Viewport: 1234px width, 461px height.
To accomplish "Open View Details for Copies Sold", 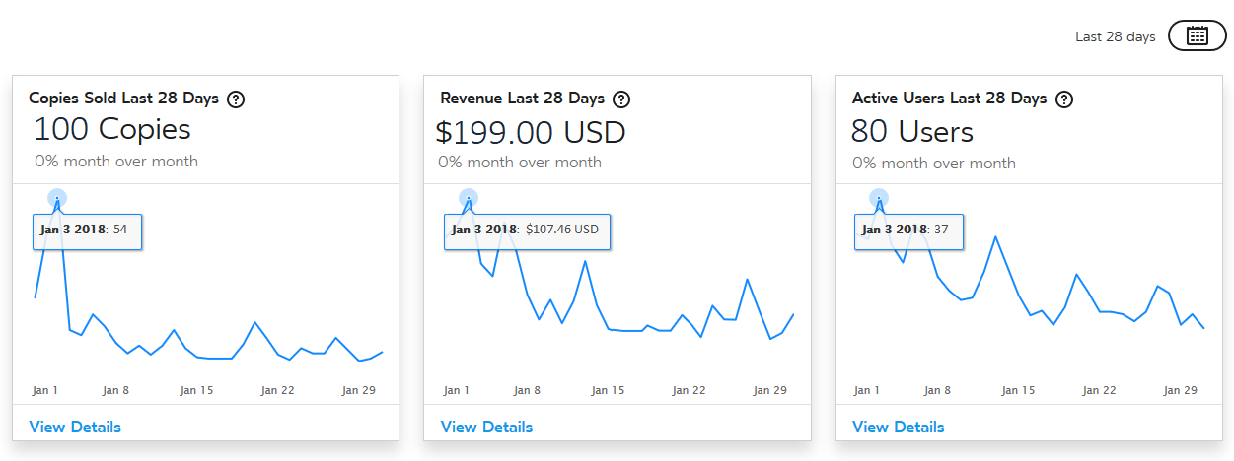I will coord(75,427).
